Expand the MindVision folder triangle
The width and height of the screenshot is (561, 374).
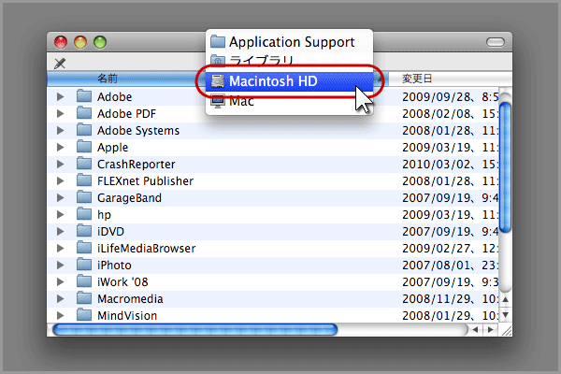(61, 315)
